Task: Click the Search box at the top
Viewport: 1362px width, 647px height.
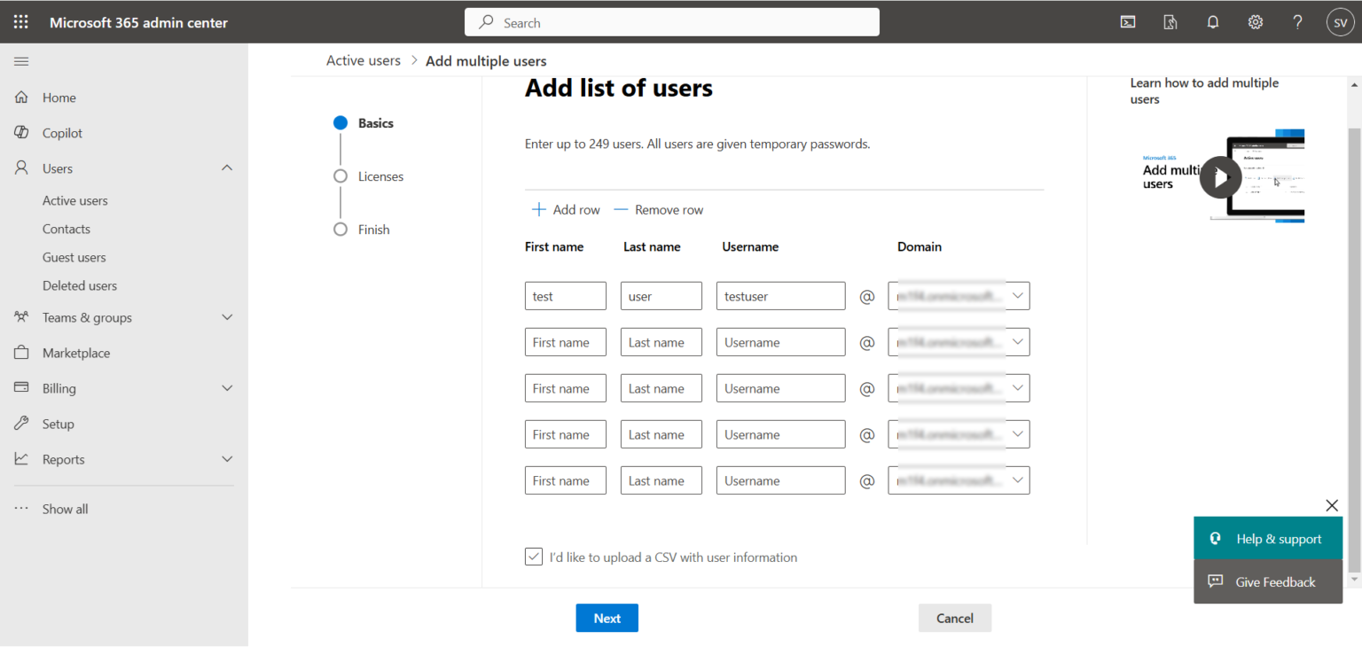Action: point(671,21)
